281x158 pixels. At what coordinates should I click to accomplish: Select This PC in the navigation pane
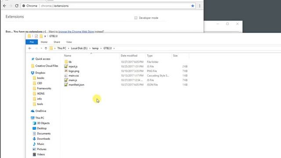[40, 118]
